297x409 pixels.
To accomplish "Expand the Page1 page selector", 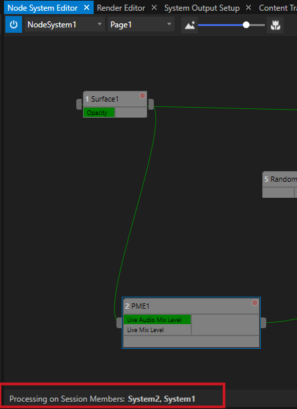I will (x=141, y=25).
